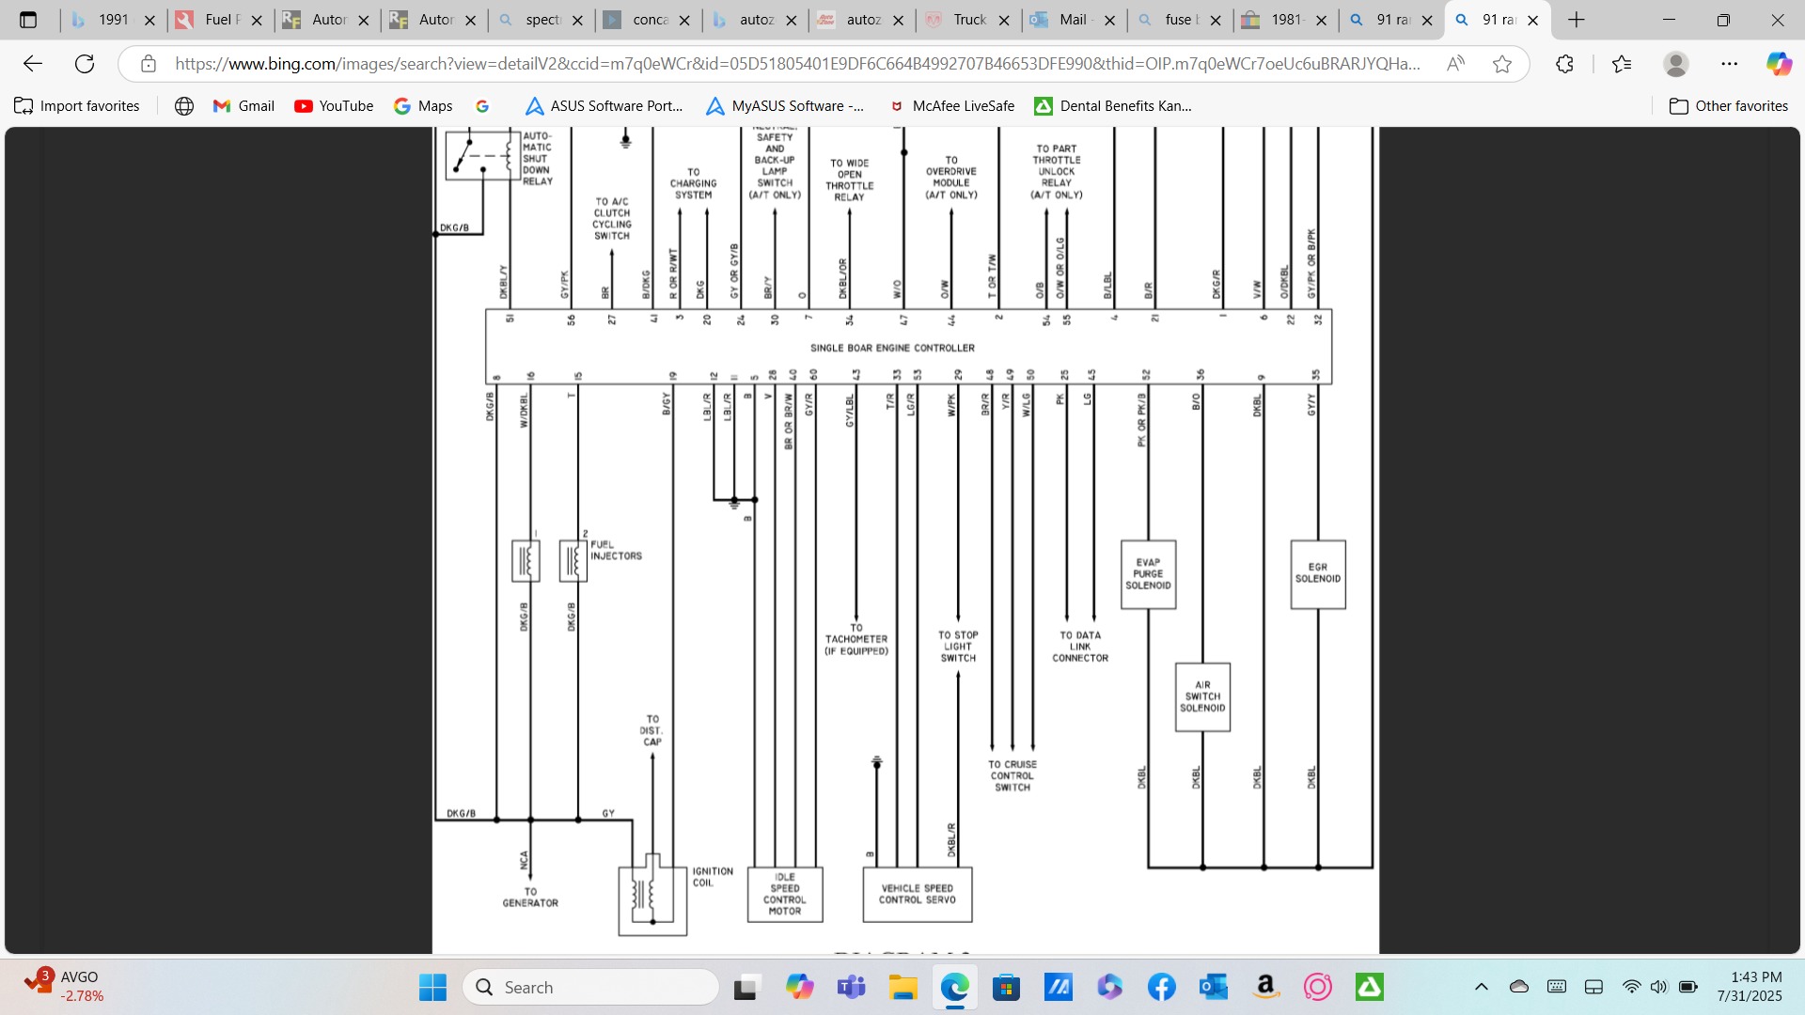Open Copilot sidebar icon
The image size is (1805, 1015).
1778,64
